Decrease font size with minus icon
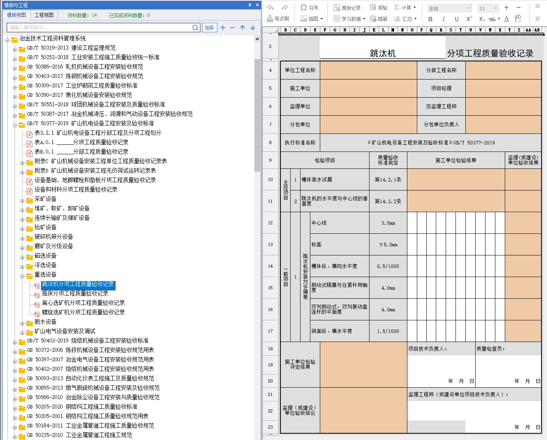Viewport: 547px width, 440px height. point(519,7)
